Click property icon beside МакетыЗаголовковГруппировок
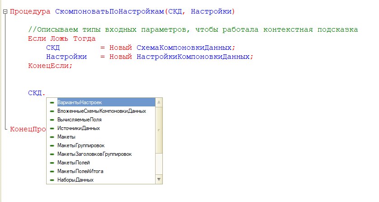This screenshot has height=202, width=379. pyautogui.click(x=52, y=154)
